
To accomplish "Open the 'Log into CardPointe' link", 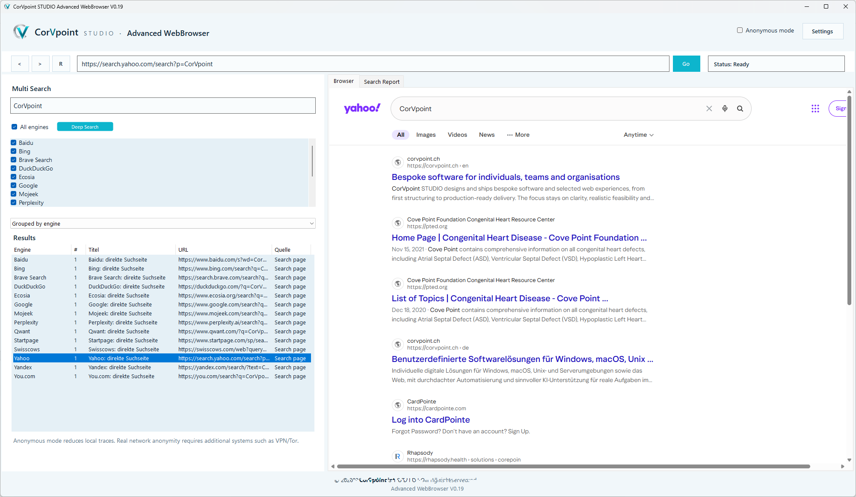I will 430,420.
